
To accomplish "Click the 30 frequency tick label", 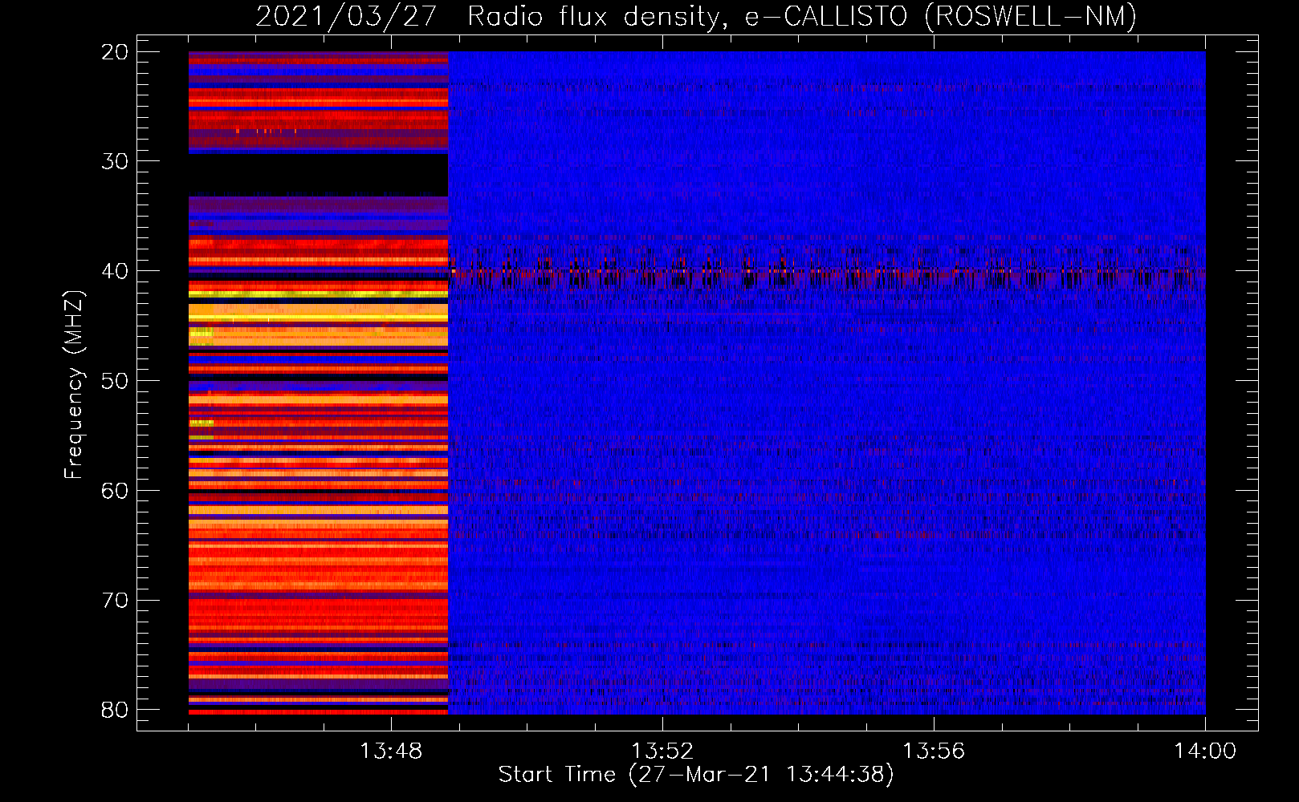I will (x=115, y=161).
